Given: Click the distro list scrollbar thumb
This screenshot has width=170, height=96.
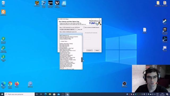Looking at the screenshot, I should coord(82,60).
